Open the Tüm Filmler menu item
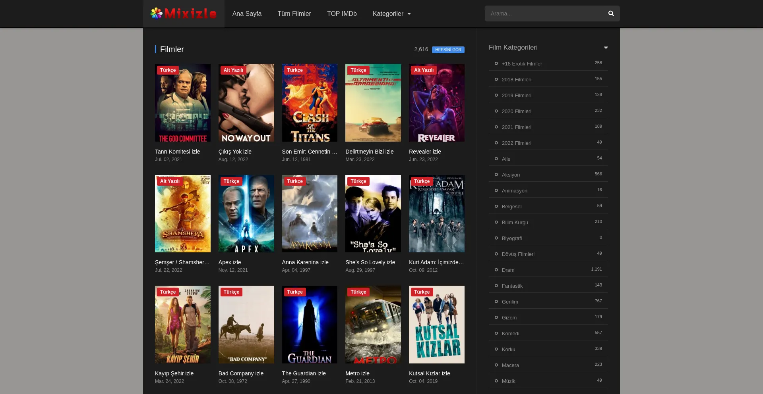The height and width of the screenshot is (394, 763). (x=294, y=13)
